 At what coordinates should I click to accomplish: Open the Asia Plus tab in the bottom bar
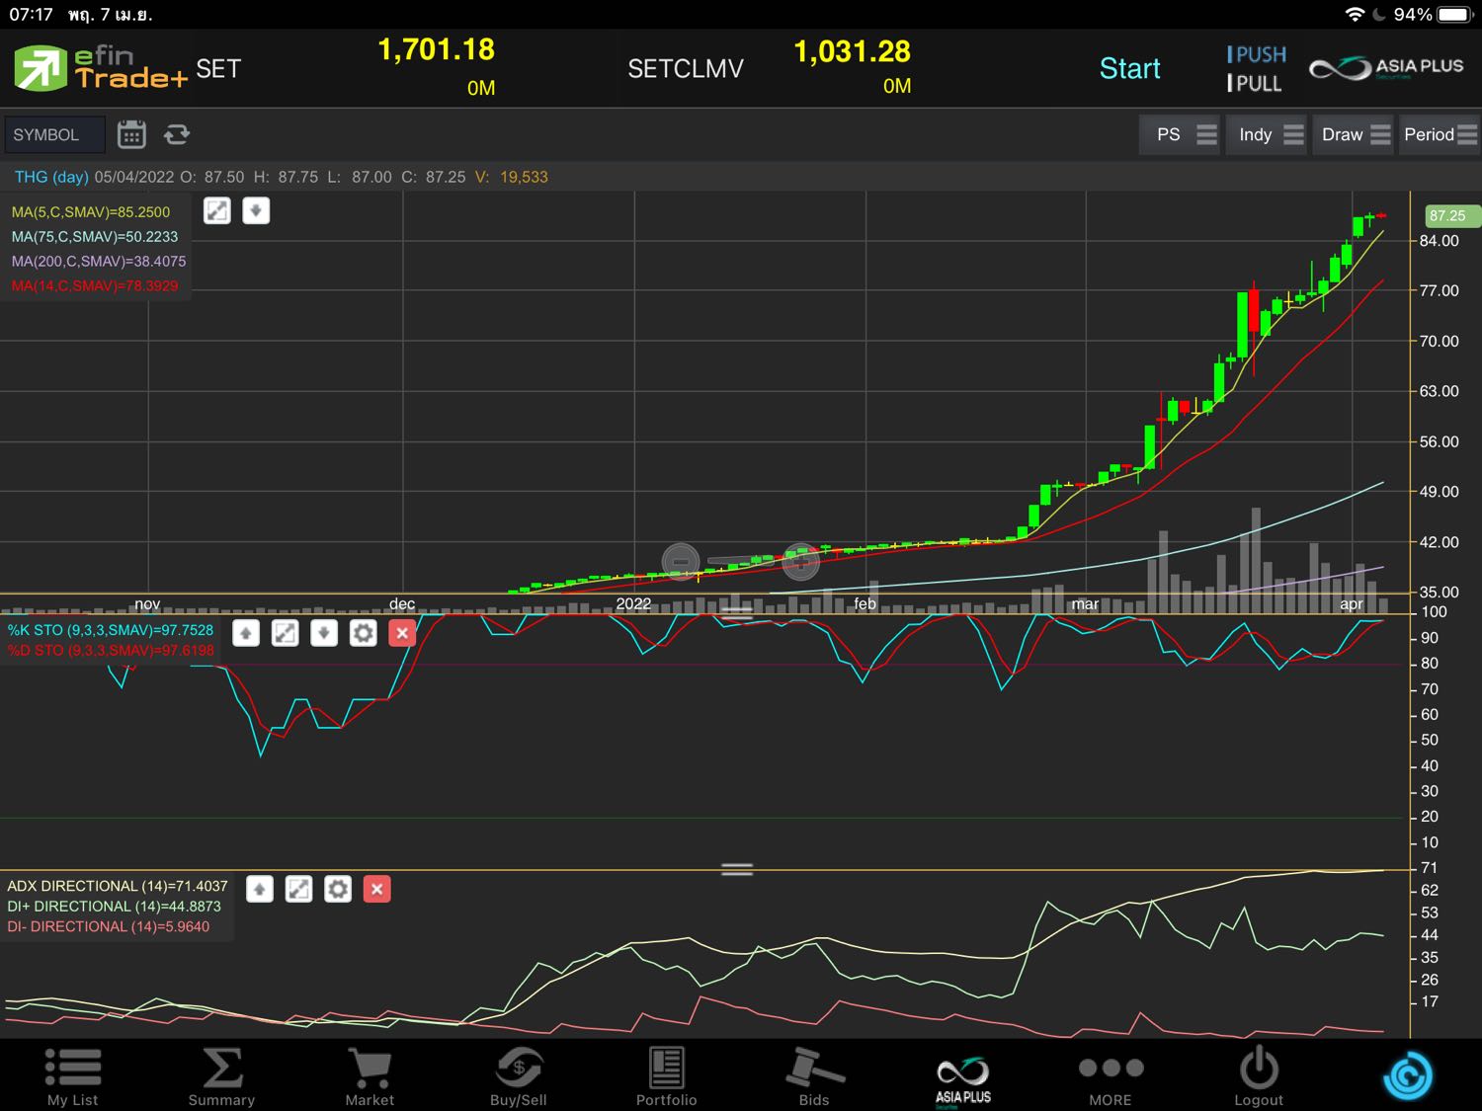[x=963, y=1080]
